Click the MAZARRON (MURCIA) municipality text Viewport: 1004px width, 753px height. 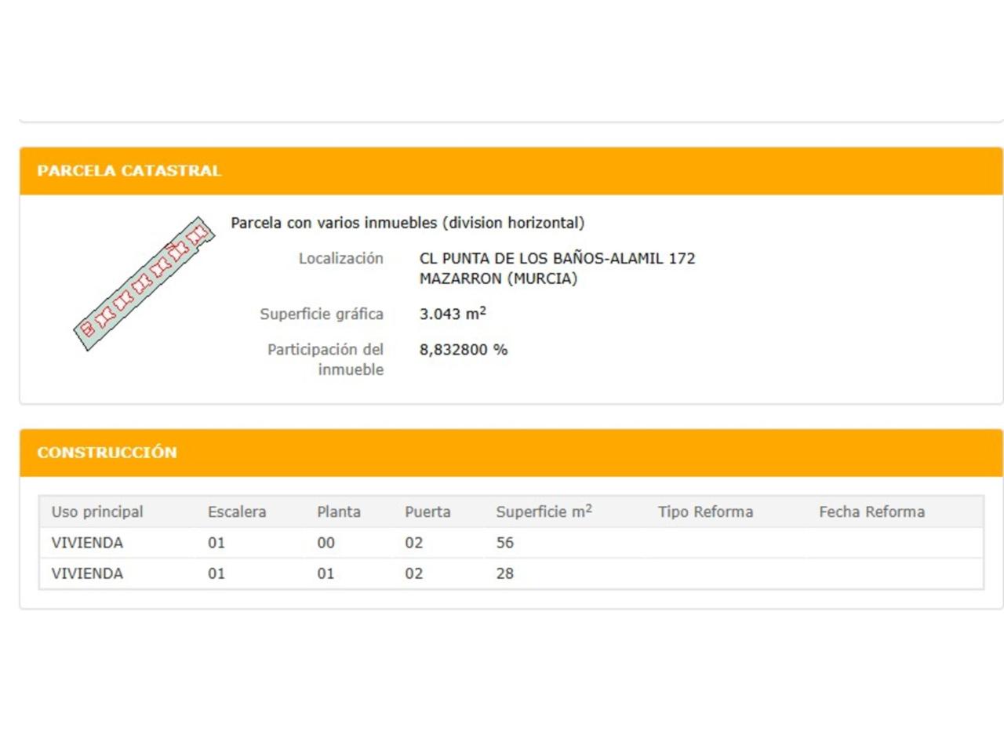(x=498, y=278)
